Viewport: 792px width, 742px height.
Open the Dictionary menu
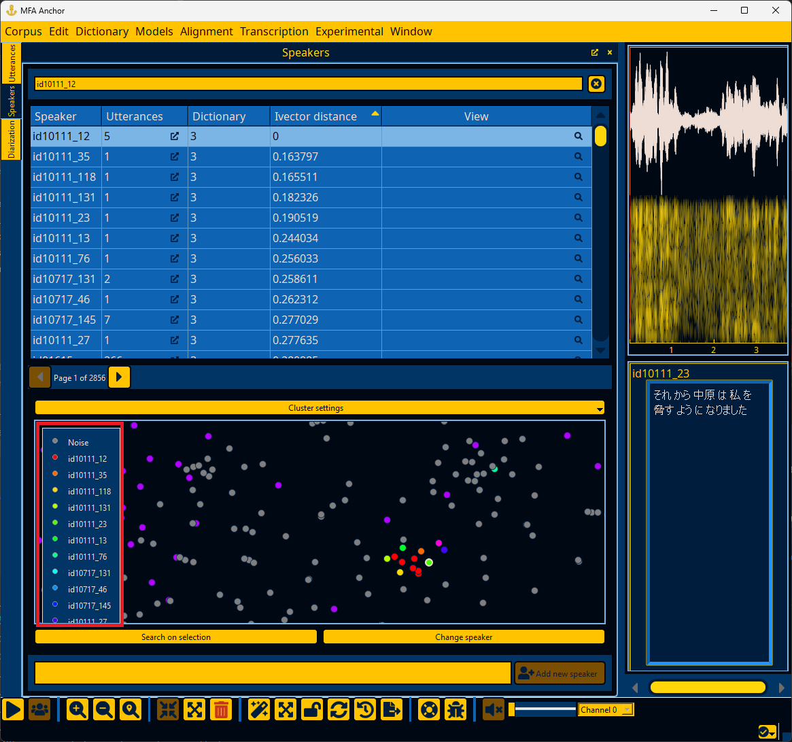[x=102, y=31]
